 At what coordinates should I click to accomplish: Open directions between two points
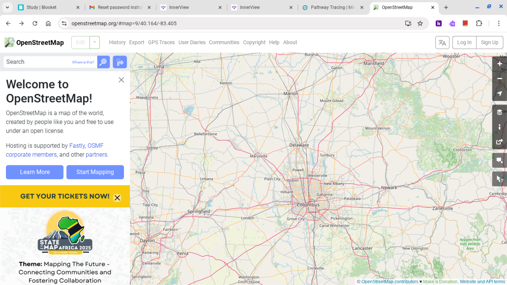[120, 62]
